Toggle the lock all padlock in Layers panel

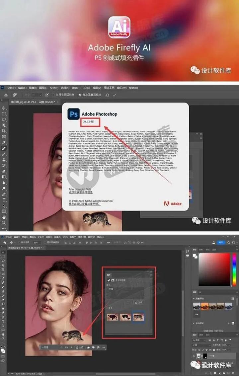(x=214, y=350)
